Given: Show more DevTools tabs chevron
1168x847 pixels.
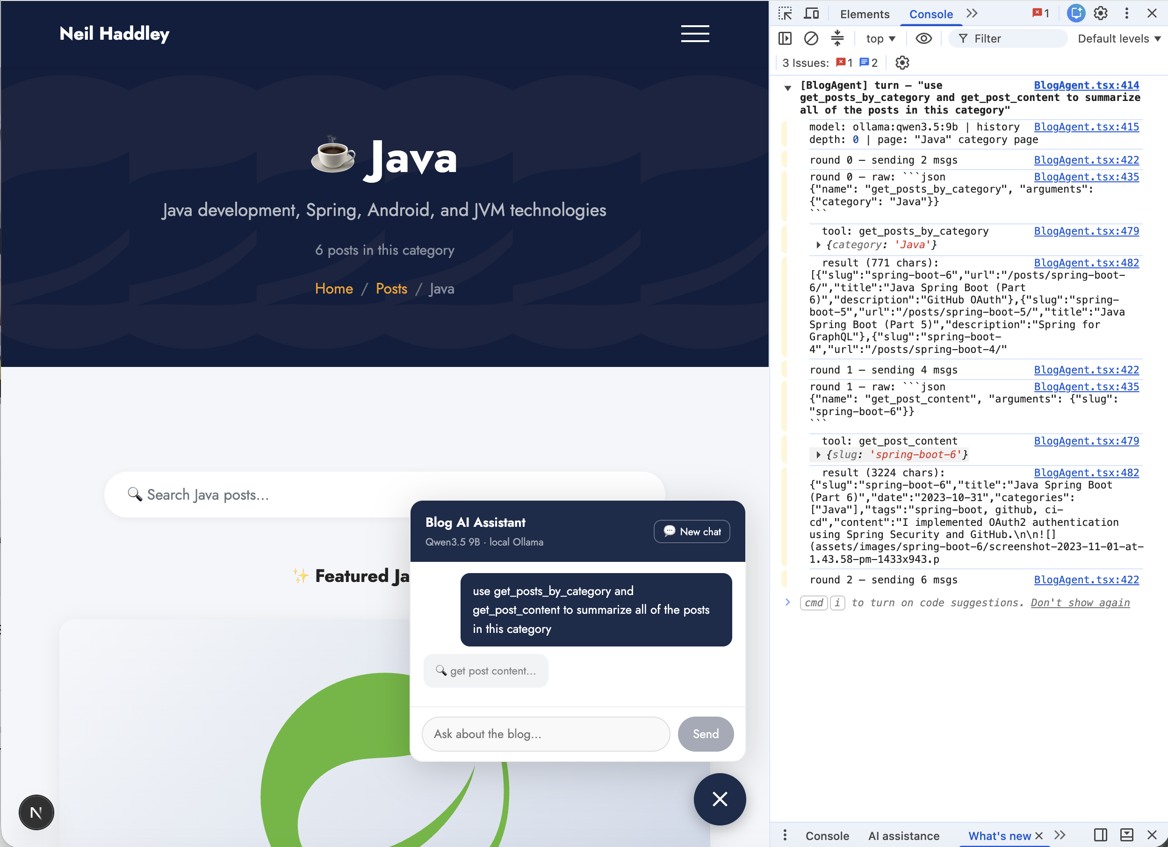Looking at the screenshot, I should tap(972, 14).
